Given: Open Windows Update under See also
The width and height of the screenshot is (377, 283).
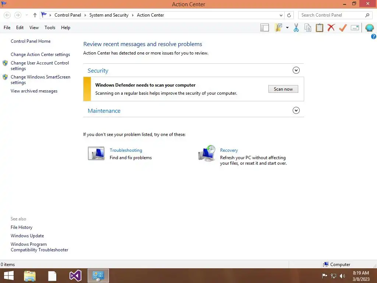Looking at the screenshot, I should [x=27, y=236].
